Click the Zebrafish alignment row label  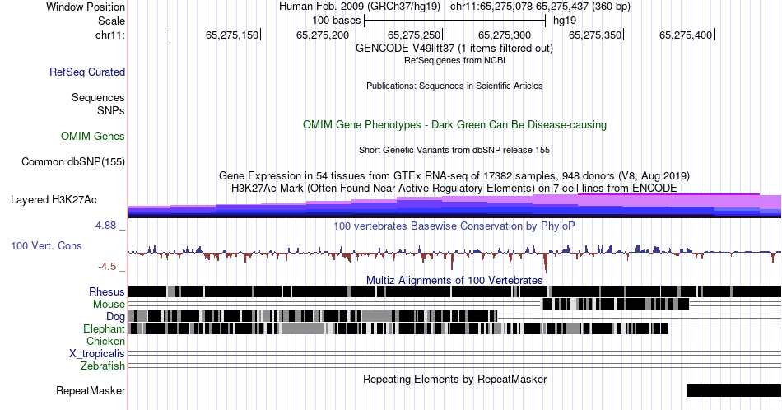103,366
